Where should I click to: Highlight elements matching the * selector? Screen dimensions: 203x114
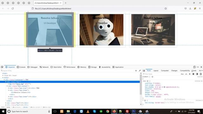click(x=145, y=100)
